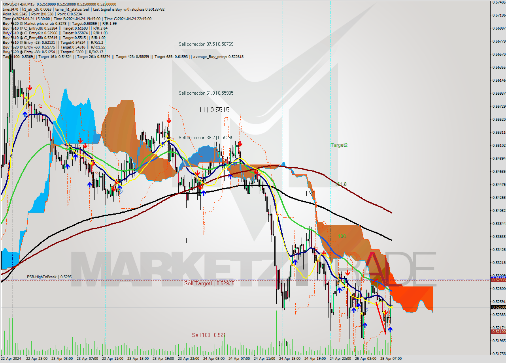Click the 'Buy %10 @ Entry -23' line
The width and height of the screenshot is (506, 363).
coord(53,42)
